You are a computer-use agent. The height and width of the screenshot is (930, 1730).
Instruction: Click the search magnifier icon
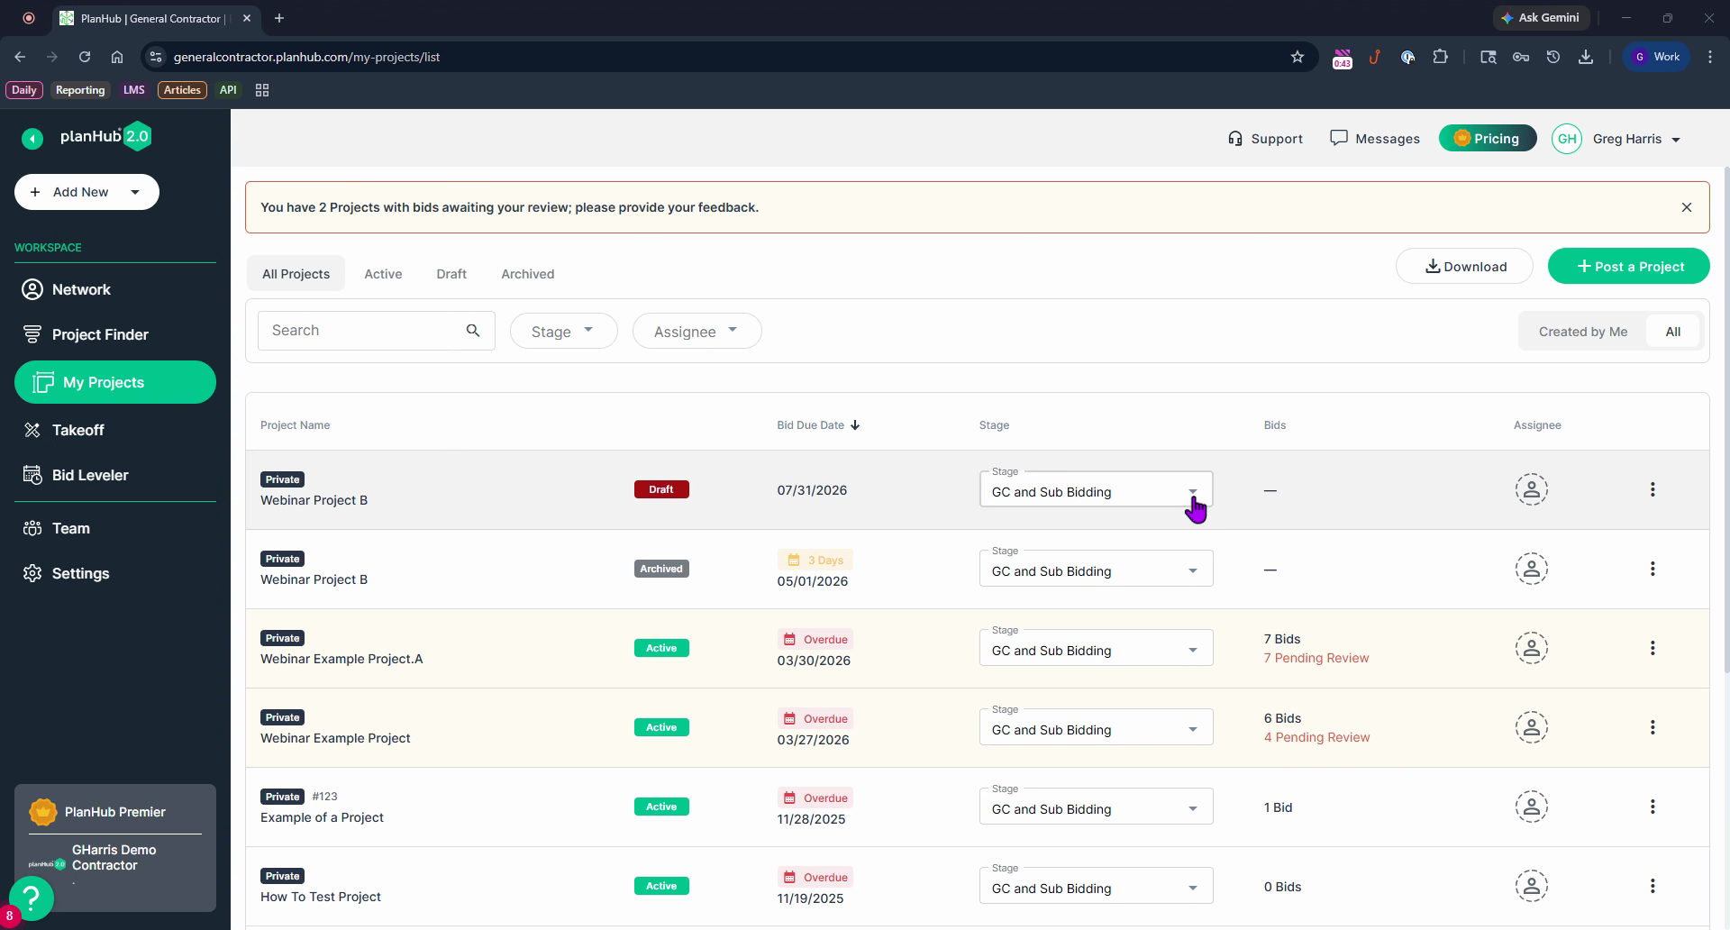click(x=473, y=331)
